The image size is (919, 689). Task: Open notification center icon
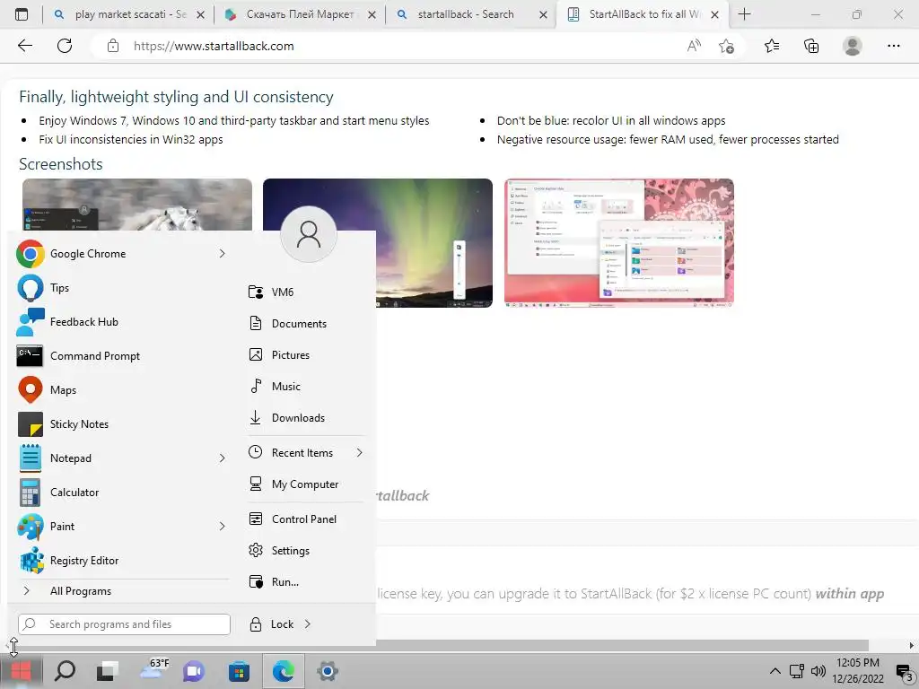(905, 671)
